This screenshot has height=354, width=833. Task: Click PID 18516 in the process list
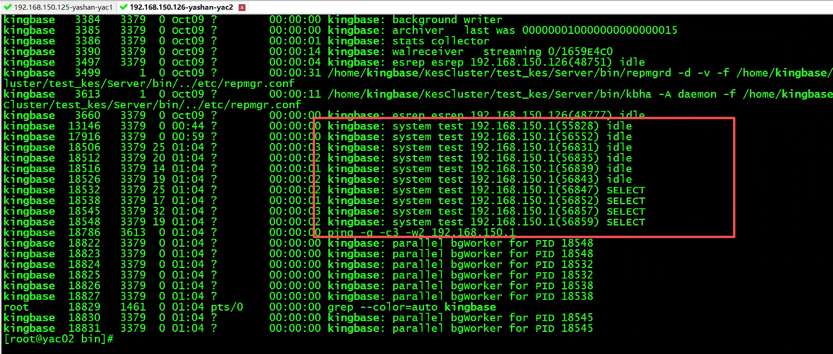[84, 168]
